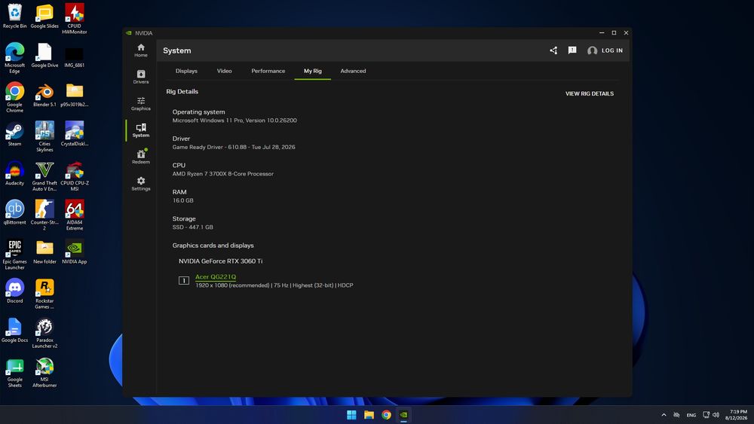Screen dimensions: 754x424
Task: Click the display number 1 box icon
Action: 184,280
